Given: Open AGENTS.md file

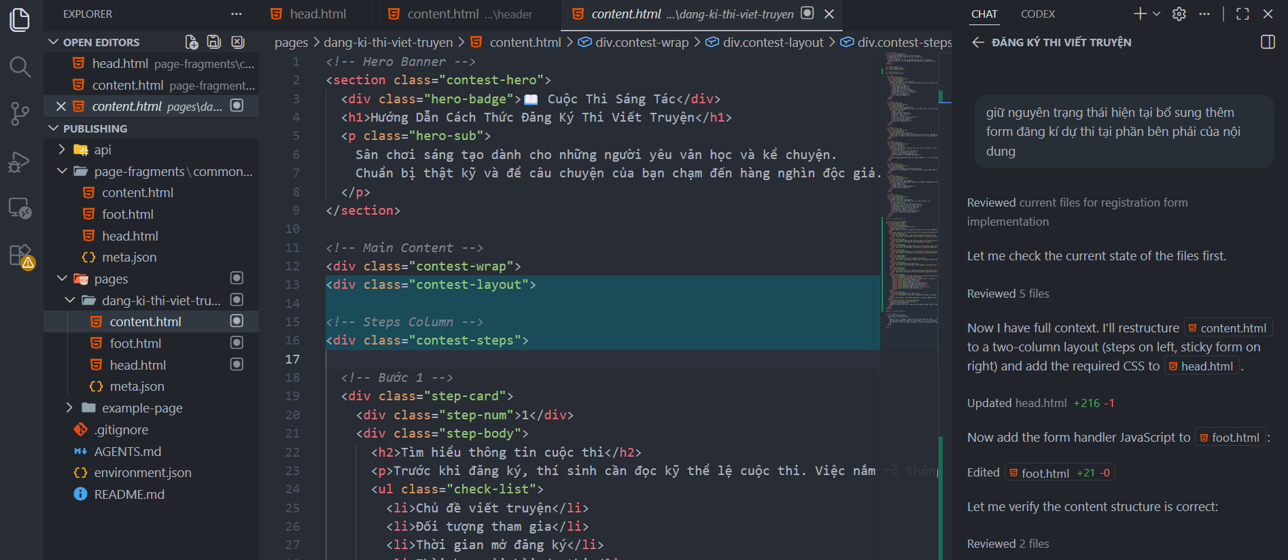Looking at the screenshot, I should pyautogui.click(x=128, y=451).
